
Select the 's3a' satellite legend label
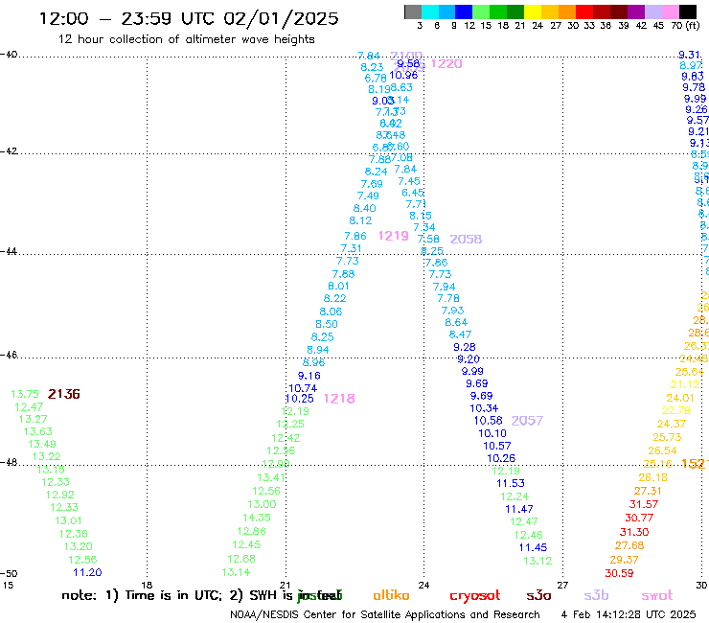click(x=538, y=595)
